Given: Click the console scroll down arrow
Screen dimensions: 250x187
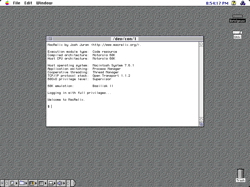Looking at the screenshot, I should [x=201, y=120].
